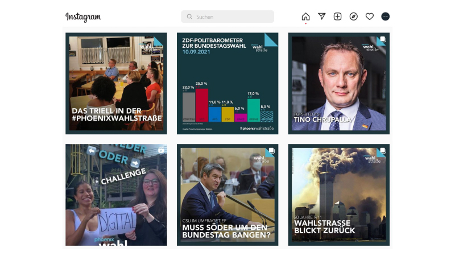The image size is (455, 256).
Task: Open the ZDF-Politbarometer chart post
Action: [227, 83]
